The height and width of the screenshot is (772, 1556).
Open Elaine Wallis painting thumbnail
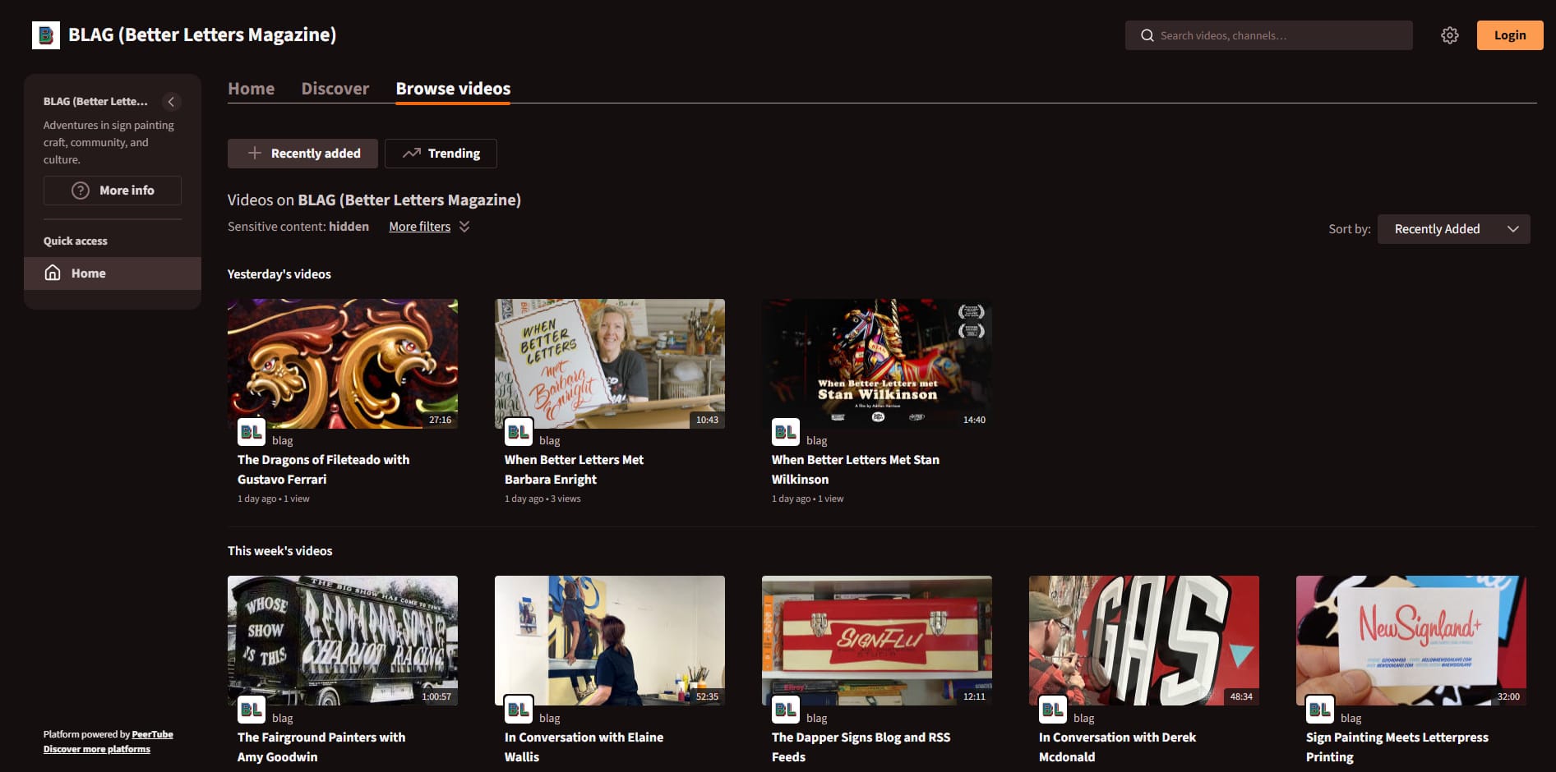(x=610, y=641)
